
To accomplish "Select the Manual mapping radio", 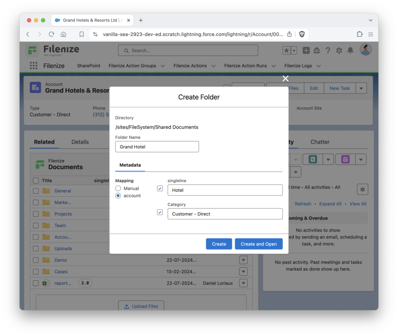I will tap(118, 188).
